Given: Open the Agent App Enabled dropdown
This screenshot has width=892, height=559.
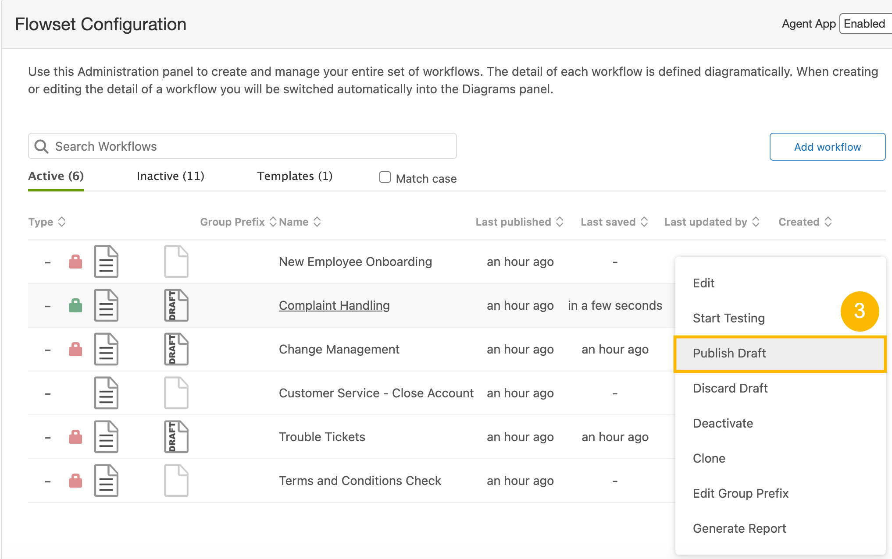Looking at the screenshot, I should coord(866,24).
